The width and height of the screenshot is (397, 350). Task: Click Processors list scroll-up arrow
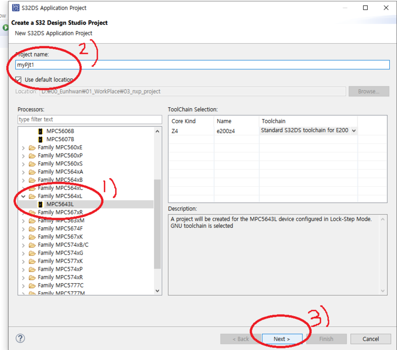tap(158, 131)
